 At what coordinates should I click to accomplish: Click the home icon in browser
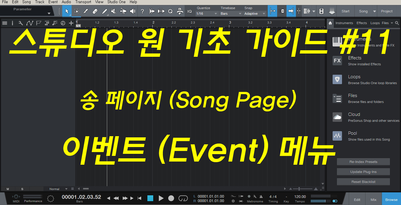[x=330, y=23]
